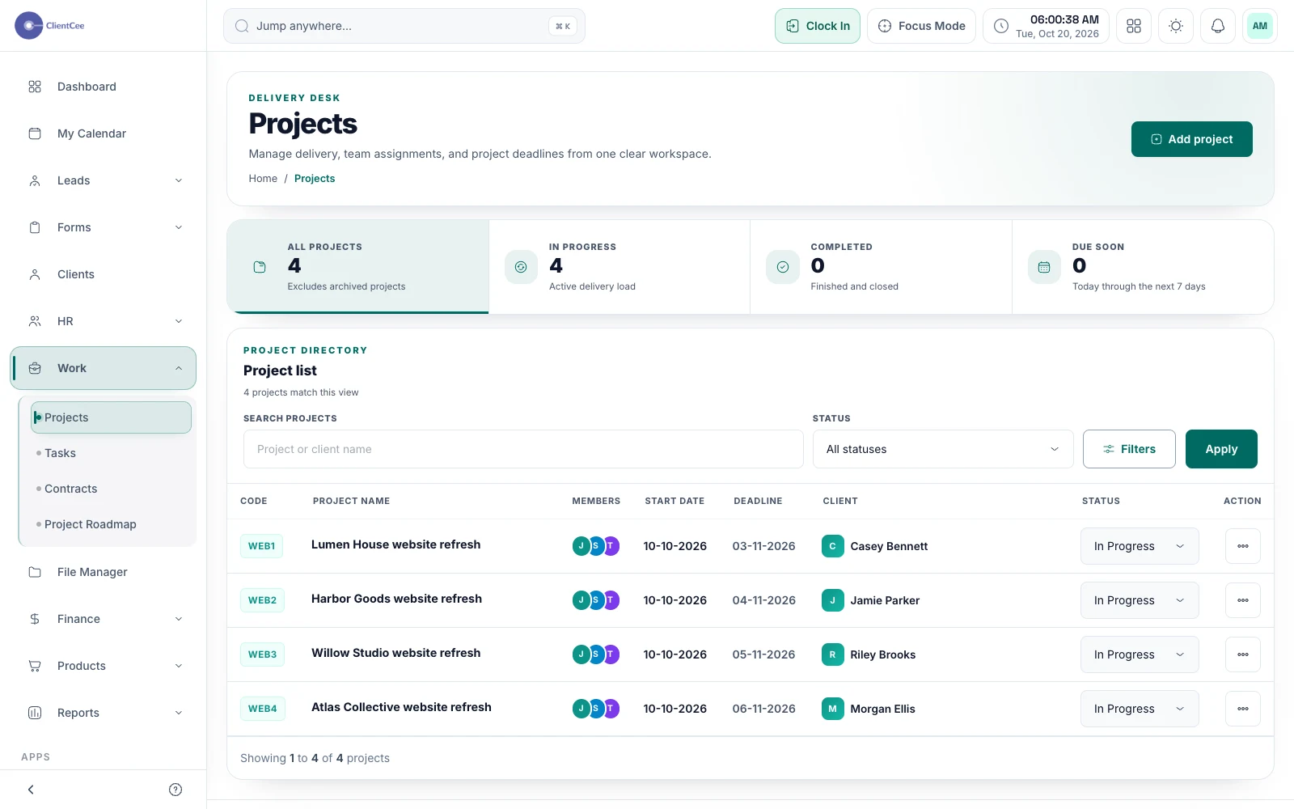
Task: Click the ClientCee logo
Action: coord(50,26)
